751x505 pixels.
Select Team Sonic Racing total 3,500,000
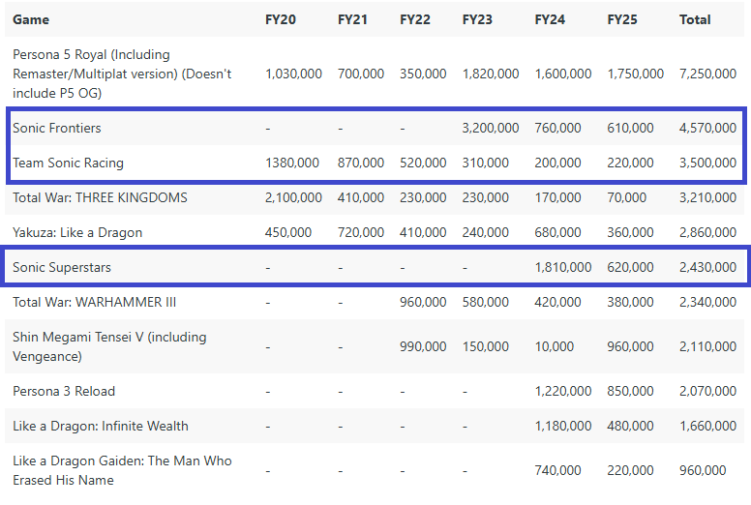tap(707, 163)
